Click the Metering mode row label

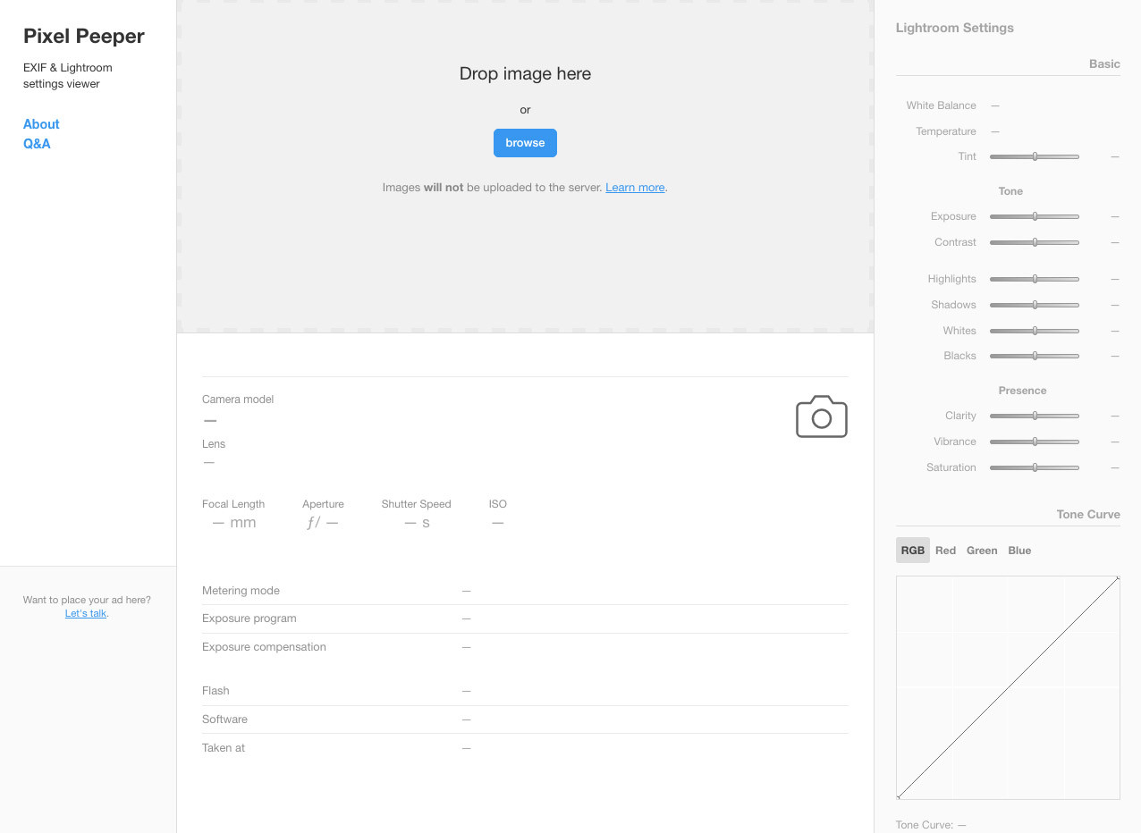coord(241,591)
